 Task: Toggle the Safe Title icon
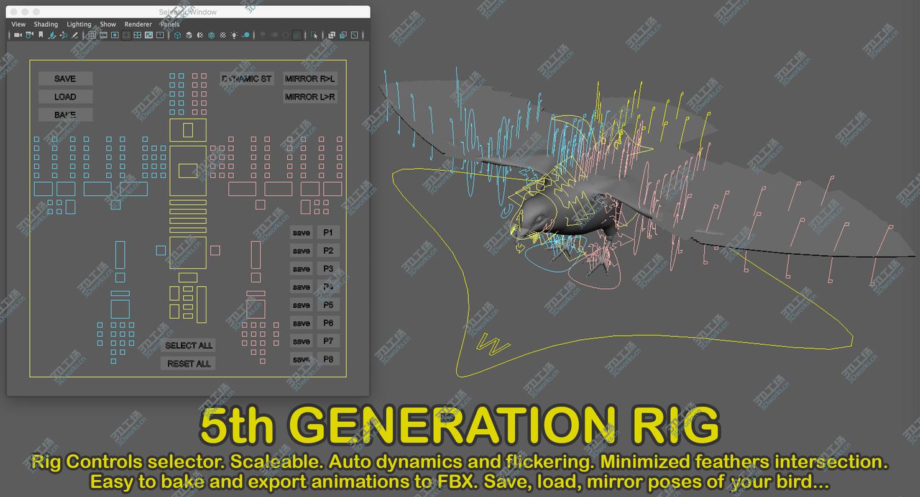pos(160,35)
